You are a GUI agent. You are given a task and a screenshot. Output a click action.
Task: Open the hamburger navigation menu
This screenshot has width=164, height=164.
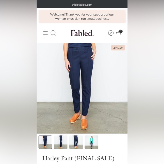coord(46,33)
